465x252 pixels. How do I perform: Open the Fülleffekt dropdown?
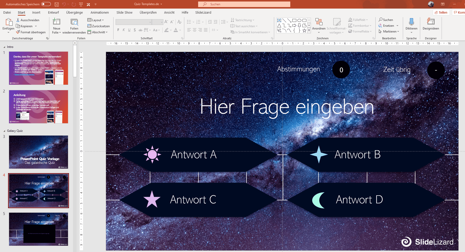point(358,20)
